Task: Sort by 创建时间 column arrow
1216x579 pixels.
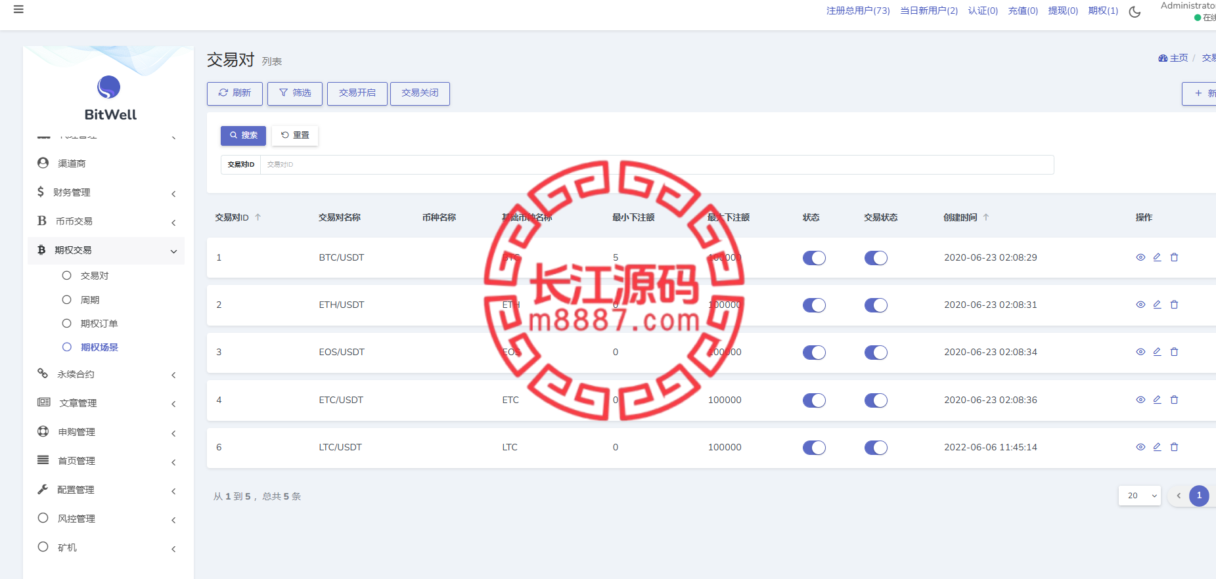Action: (985, 217)
